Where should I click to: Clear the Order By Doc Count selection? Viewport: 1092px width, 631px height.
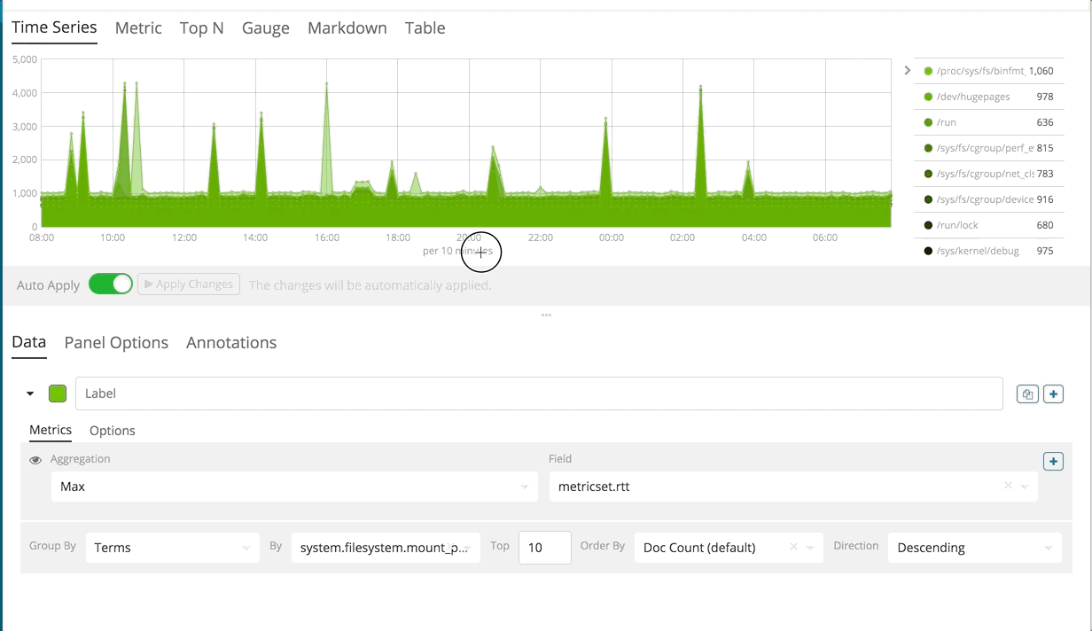793,548
